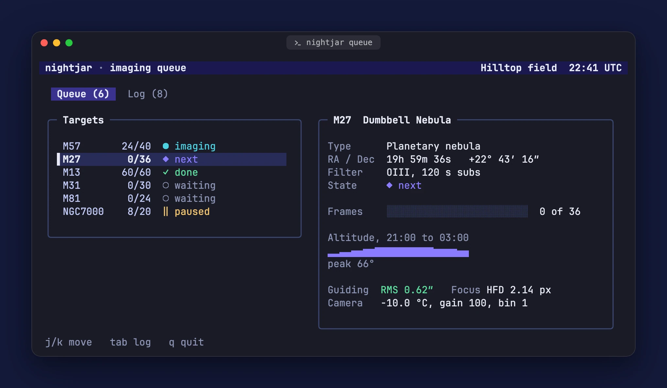This screenshot has height=388, width=667.
Task: Click the 8/20 frame count for NGC7000
Action: 139,211
